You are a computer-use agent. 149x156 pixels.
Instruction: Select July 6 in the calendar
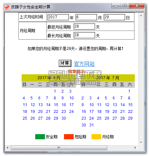tap(113, 98)
